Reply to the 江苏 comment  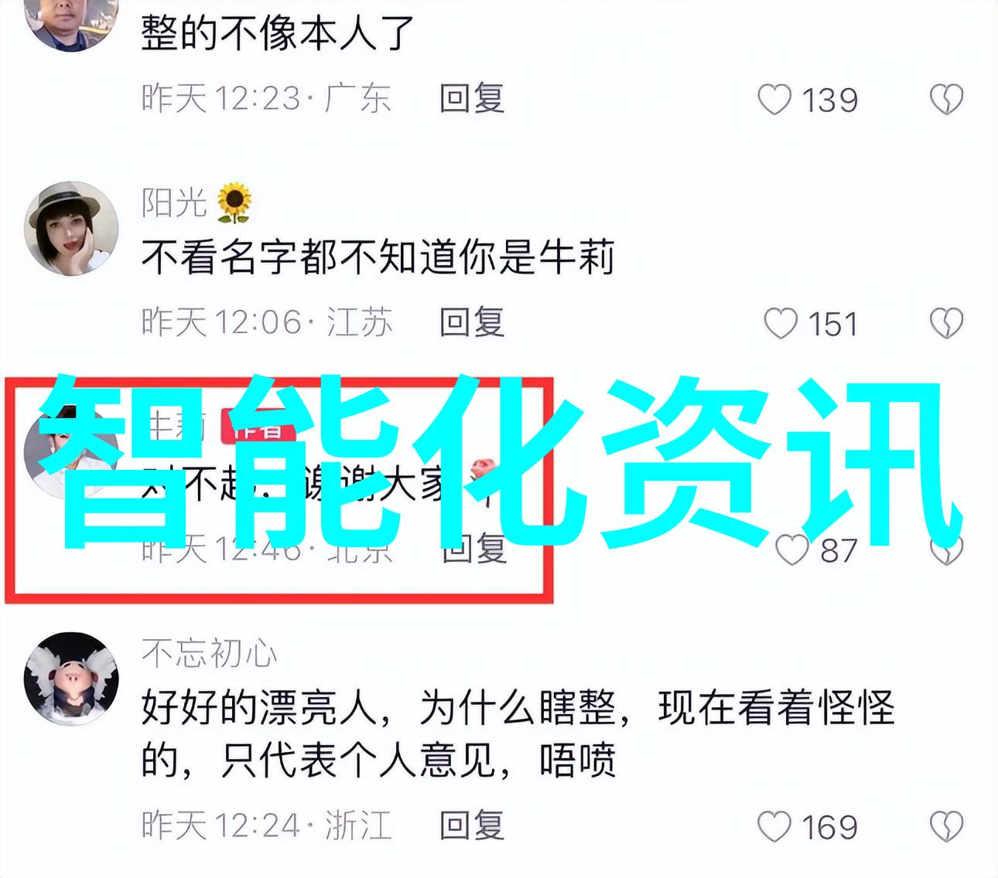pyautogui.click(x=472, y=322)
